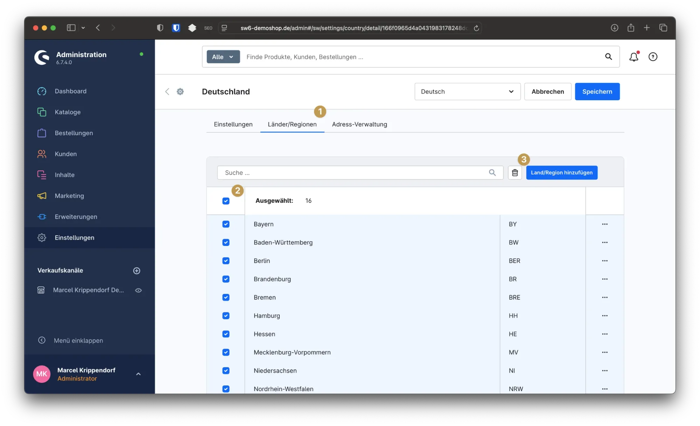Expand the Marcel Krippendorf user menu chevron
700x426 pixels.
point(138,374)
